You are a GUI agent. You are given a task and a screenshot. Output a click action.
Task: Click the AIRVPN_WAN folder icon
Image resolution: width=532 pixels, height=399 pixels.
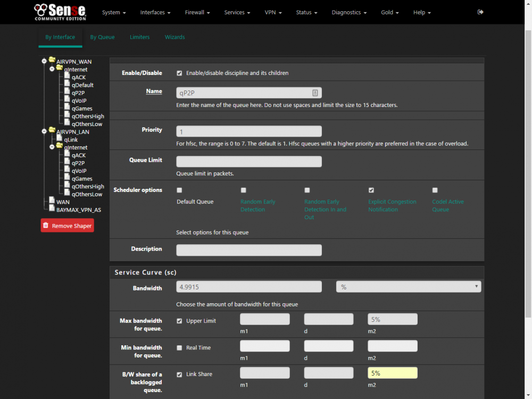pos(52,60)
